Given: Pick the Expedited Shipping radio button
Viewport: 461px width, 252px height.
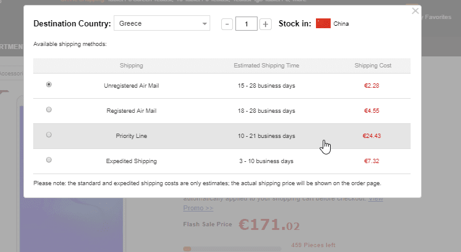Looking at the screenshot, I should pos(49,160).
